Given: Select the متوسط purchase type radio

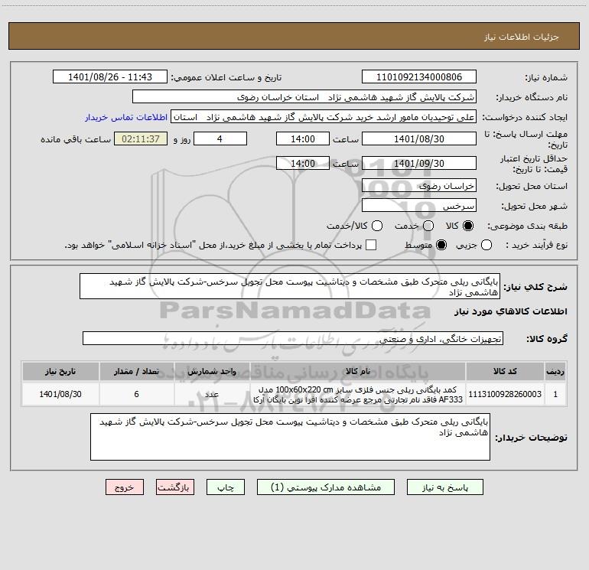Looking at the screenshot, I should [x=441, y=245].
